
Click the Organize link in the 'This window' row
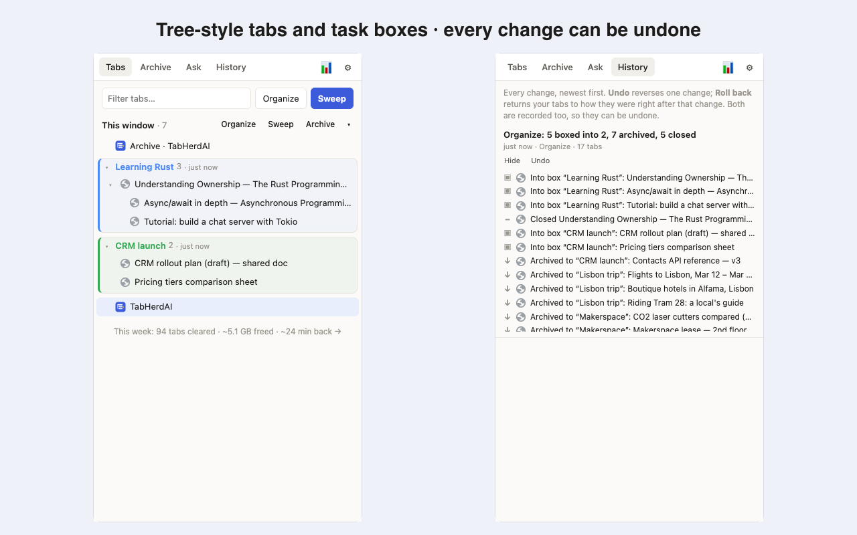click(x=238, y=124)
